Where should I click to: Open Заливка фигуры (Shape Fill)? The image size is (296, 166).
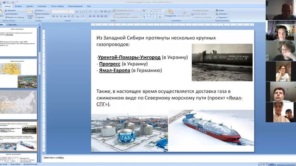pos(200,11)
